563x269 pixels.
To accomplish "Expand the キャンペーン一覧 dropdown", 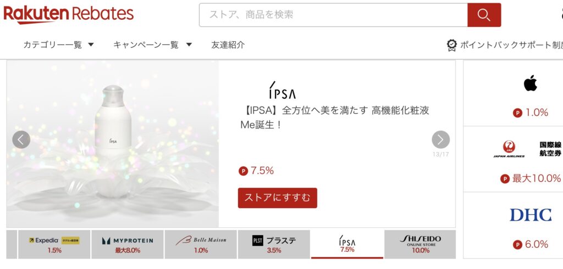I will click(x=152, y=45).
